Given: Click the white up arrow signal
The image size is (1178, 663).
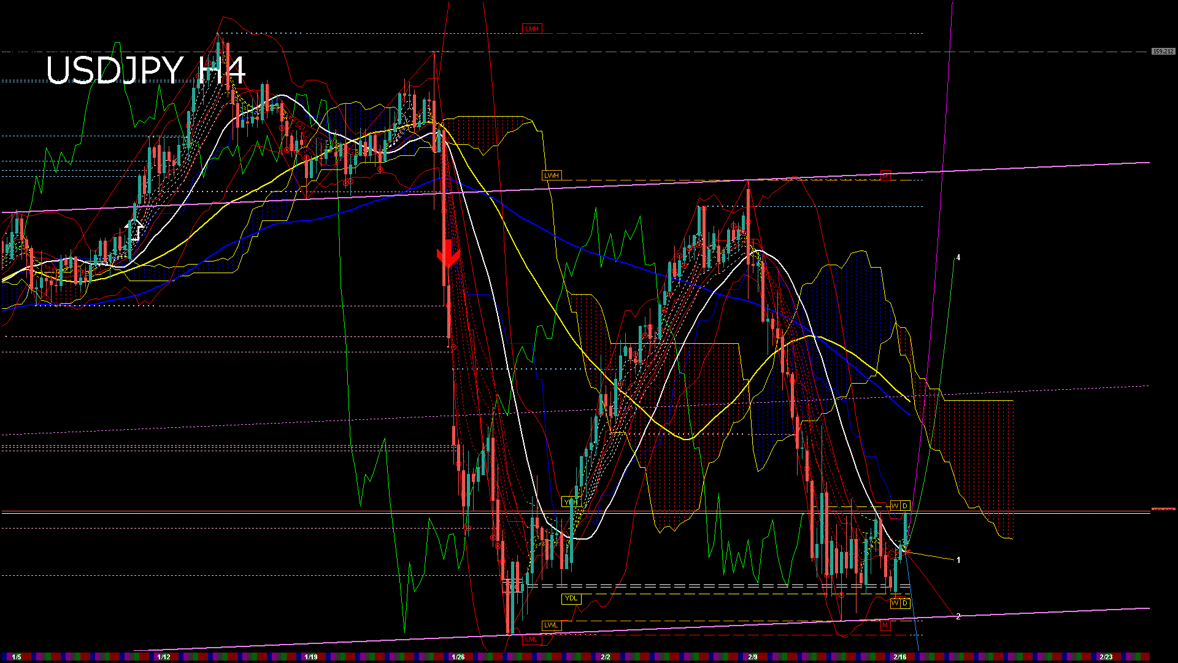Looking at the screenshot, I should click(x=135, y=229).
